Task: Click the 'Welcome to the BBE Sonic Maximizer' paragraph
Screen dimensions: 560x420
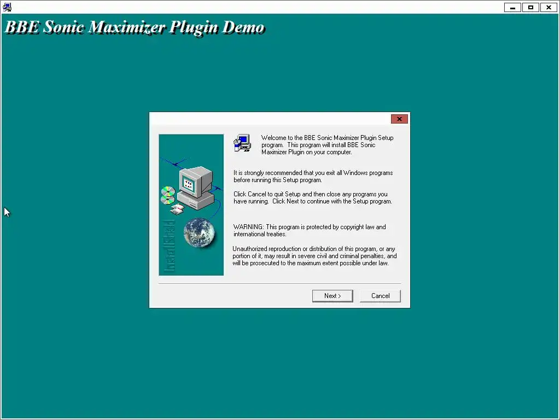Action: click(327, 144)
